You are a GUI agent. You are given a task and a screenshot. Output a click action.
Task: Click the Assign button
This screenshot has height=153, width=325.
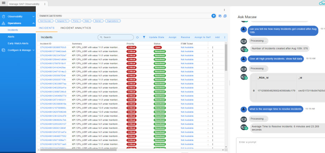(x=173, y=37)
